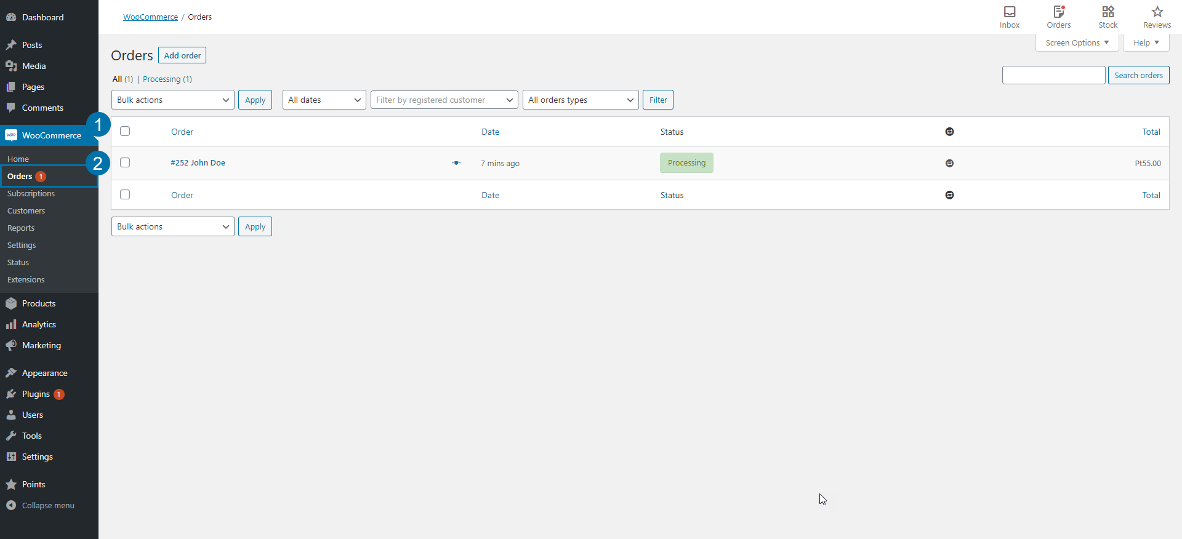Open the WooCommerce Settings submenu item
1182x539 pixels.
[22, 245]
